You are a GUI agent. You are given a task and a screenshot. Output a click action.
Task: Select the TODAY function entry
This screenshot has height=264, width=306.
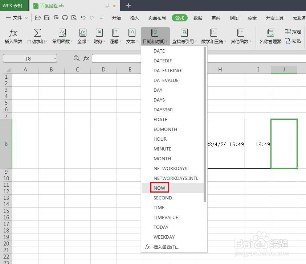point(161,227)
